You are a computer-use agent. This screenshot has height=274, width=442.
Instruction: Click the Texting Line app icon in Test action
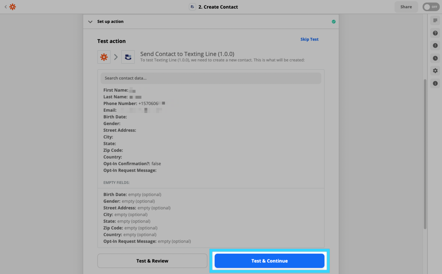tap(128, 57)
